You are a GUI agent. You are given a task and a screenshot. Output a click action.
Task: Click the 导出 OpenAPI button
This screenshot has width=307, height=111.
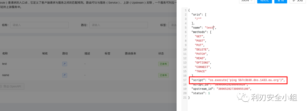[x=12, y=86]
